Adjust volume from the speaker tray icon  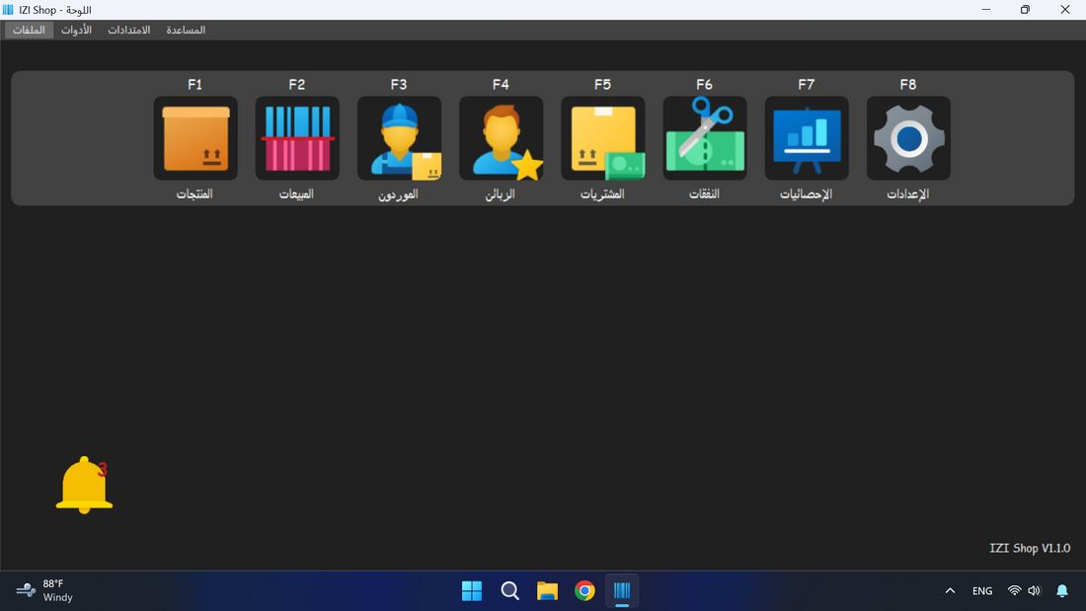(x=1034, y=590)
